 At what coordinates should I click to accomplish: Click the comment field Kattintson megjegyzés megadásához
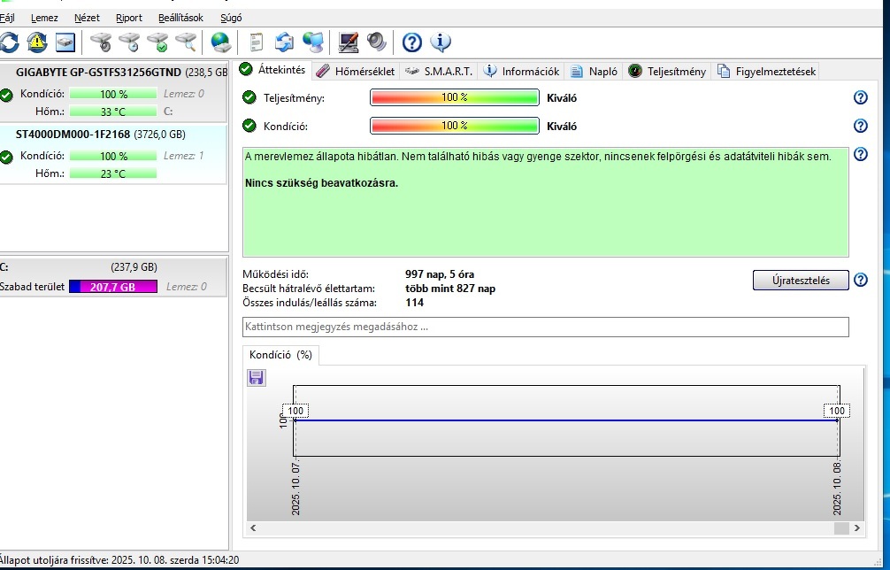pyautogui.click(x=546, y=327)
